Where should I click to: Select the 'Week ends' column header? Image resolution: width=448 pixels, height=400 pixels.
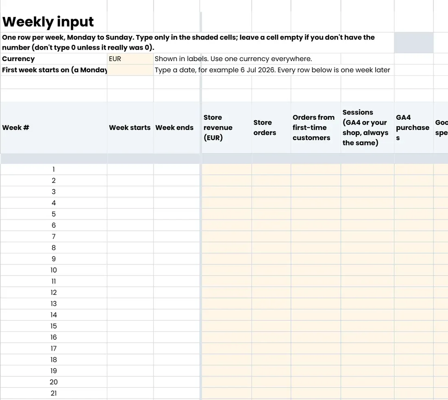click(x=177, y=127)
